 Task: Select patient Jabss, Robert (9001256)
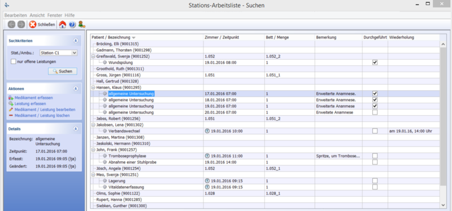coord(118,118)
